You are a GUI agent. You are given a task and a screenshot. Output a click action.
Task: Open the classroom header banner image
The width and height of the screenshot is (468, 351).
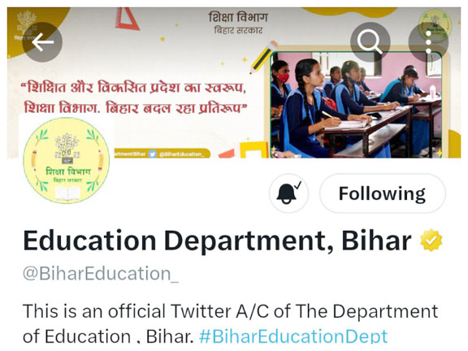(x=234, y=82)
